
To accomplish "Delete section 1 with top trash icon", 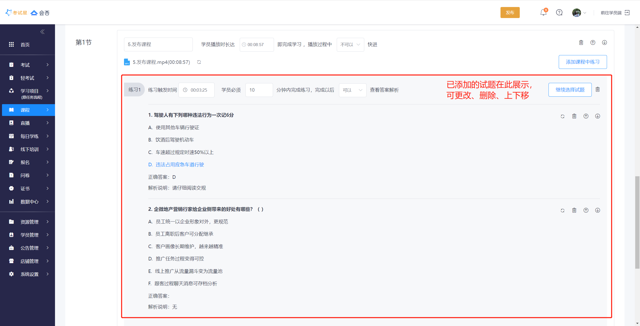I will (581, 43).
